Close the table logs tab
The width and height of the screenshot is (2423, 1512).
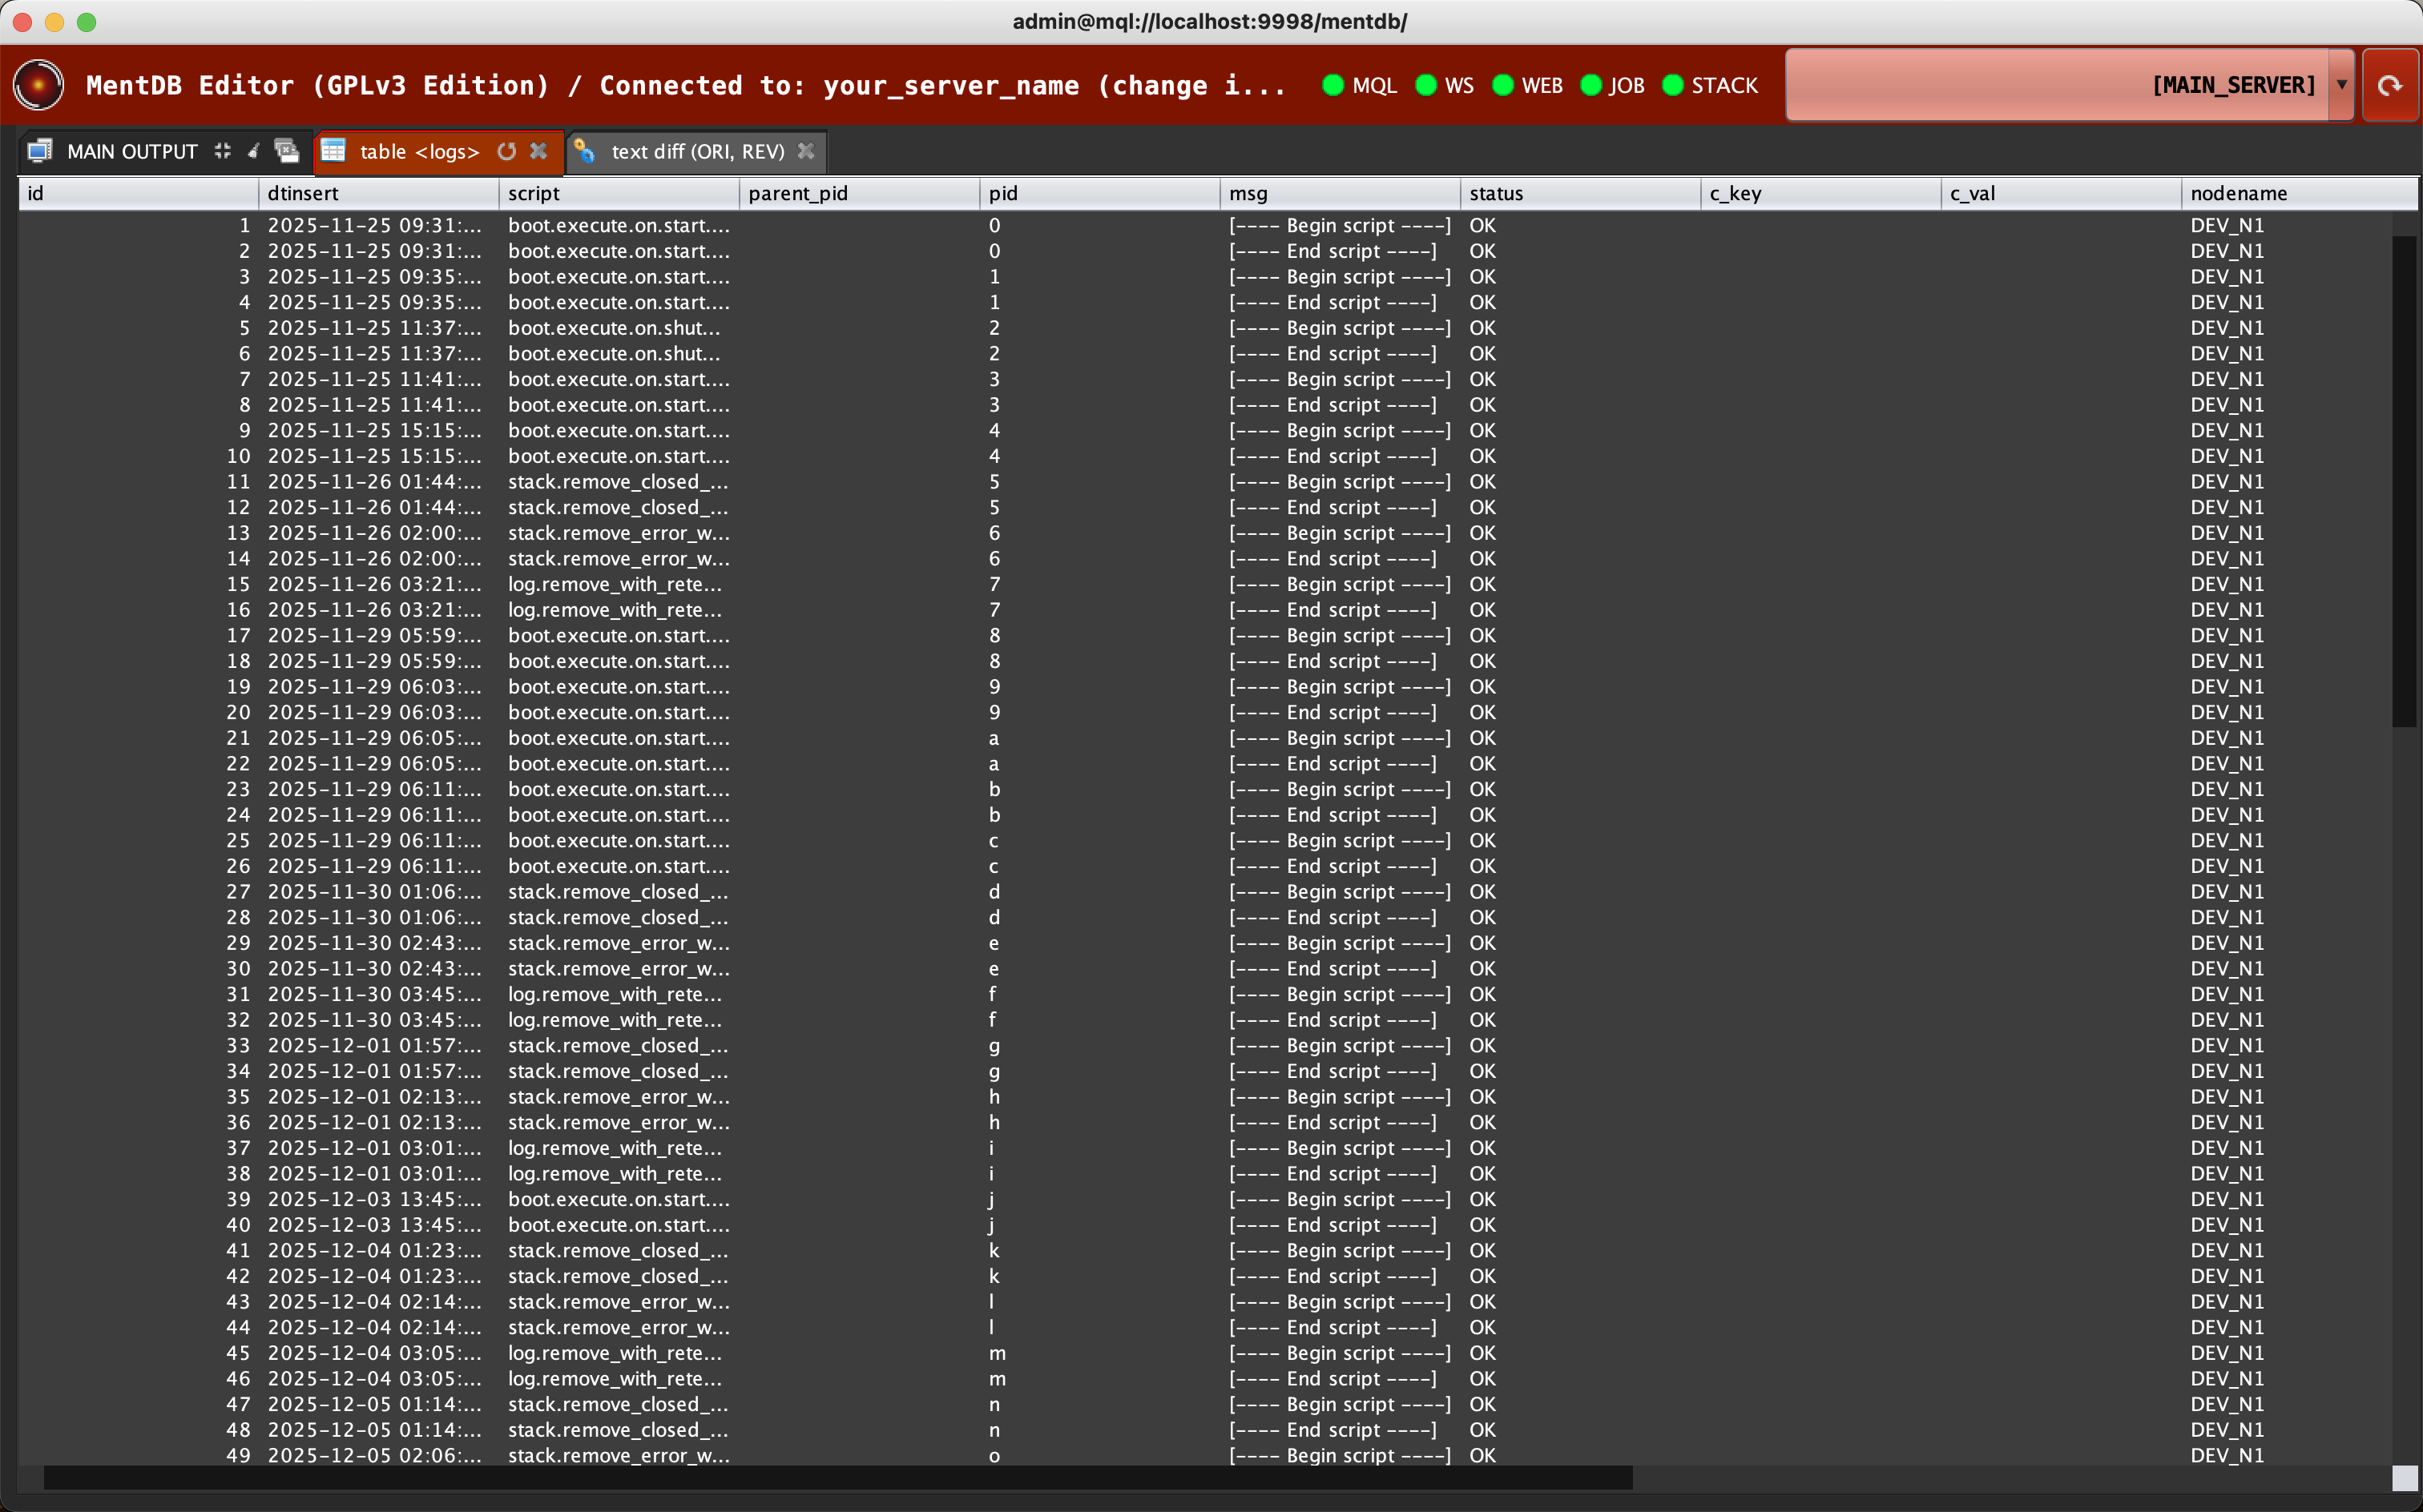tap(539, 151)
